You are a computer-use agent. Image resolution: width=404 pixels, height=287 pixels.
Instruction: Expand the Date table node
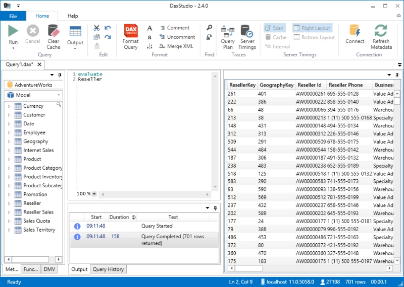pyautogui.click(x=9, y=124)
